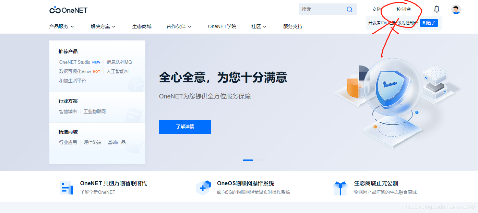This screenshot has height=213, width=478.
Task: Click the 了解详情 button
Action: click(185, 127)
